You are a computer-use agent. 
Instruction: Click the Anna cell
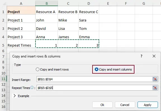pyautogui.click(x=46, y=35)
